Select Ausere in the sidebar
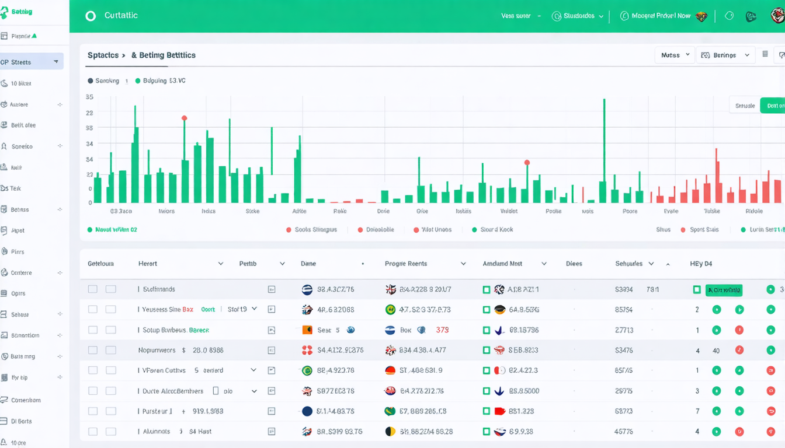This screenshot has width=785, height=448. tap(19, 104)
